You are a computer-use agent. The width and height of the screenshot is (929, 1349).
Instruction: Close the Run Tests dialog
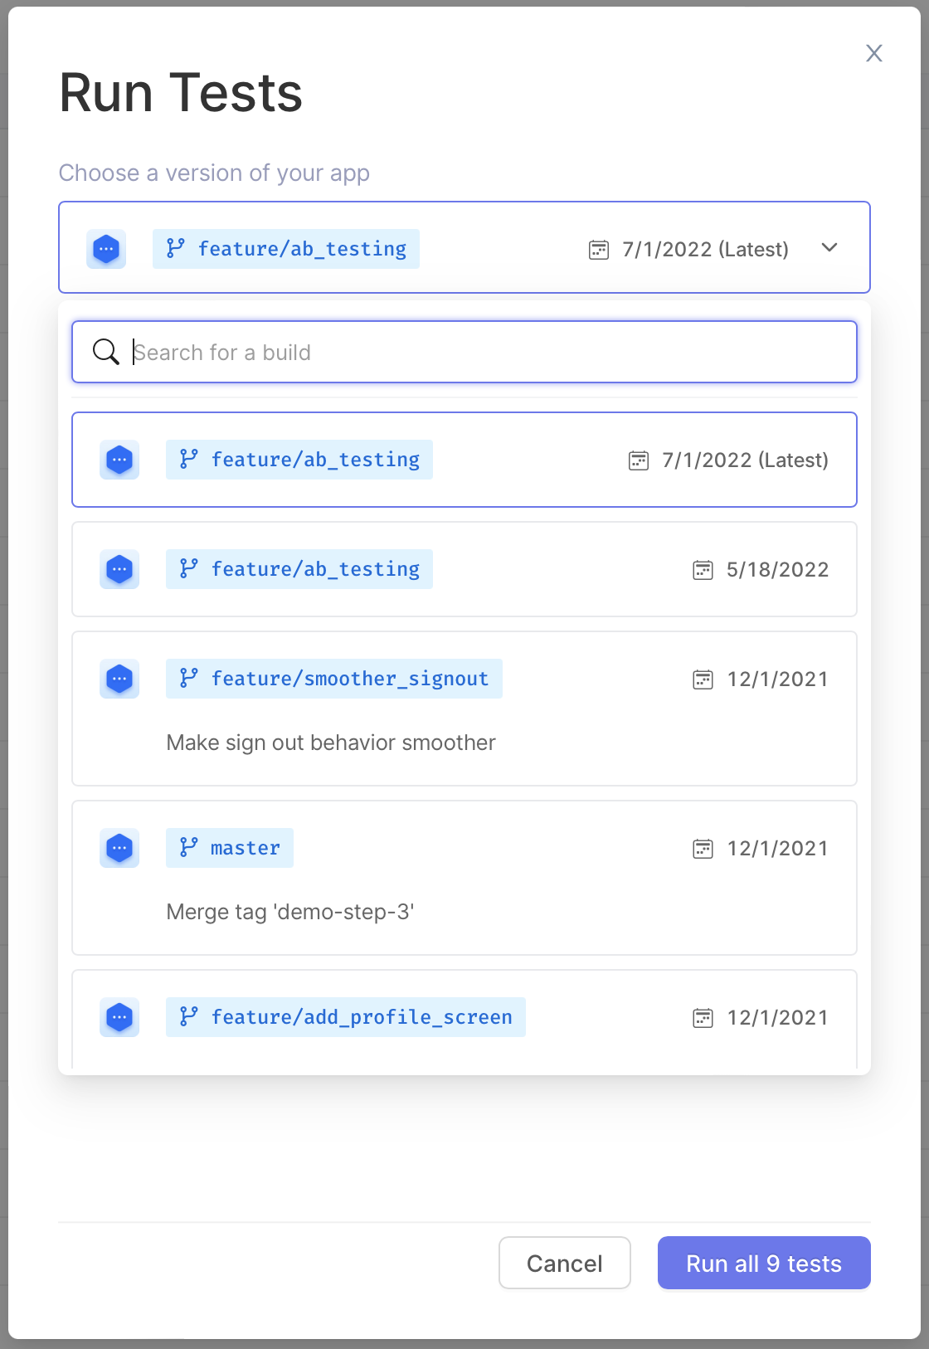[x=874, y=53]
